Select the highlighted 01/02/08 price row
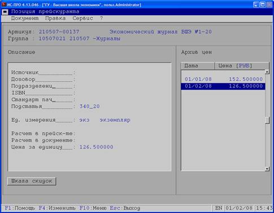 [223, 86]
